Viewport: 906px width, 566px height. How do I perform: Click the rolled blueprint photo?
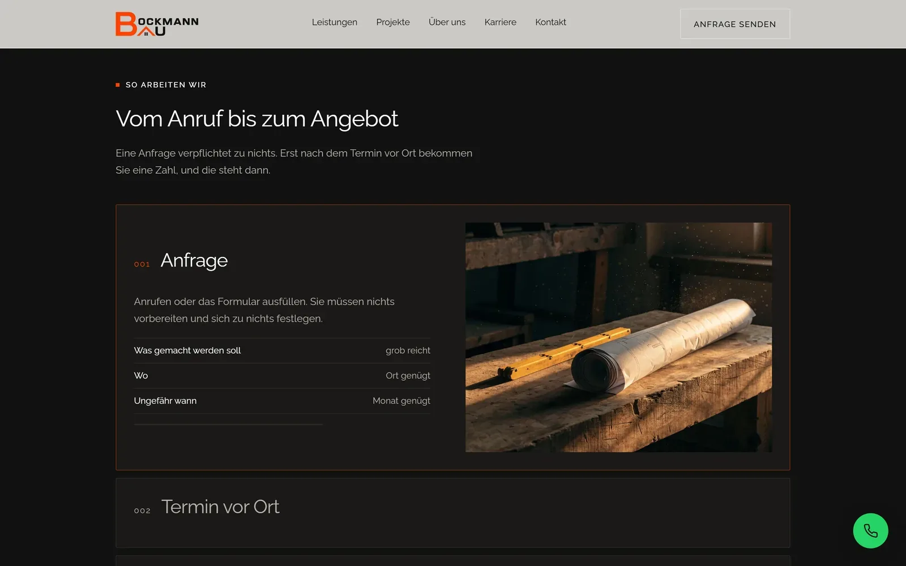[618, 337]
